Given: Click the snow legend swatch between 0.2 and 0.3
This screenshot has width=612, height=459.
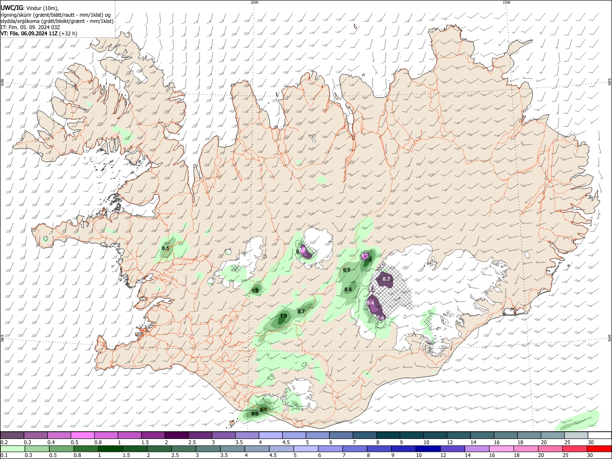Looking at the screenshot, I should (12, 435).
